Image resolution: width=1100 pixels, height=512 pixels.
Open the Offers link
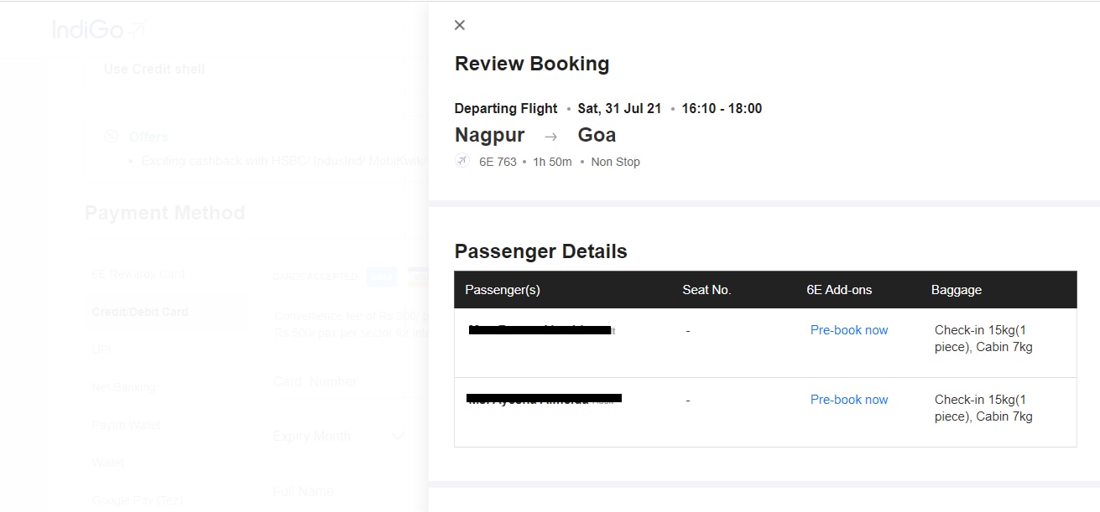[149, 137]
